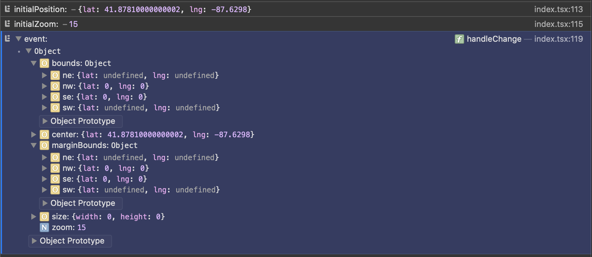Click the object icon beside center

click(44, 135)
